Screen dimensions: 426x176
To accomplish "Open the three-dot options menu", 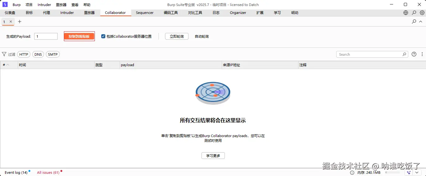I will (422, 54).
